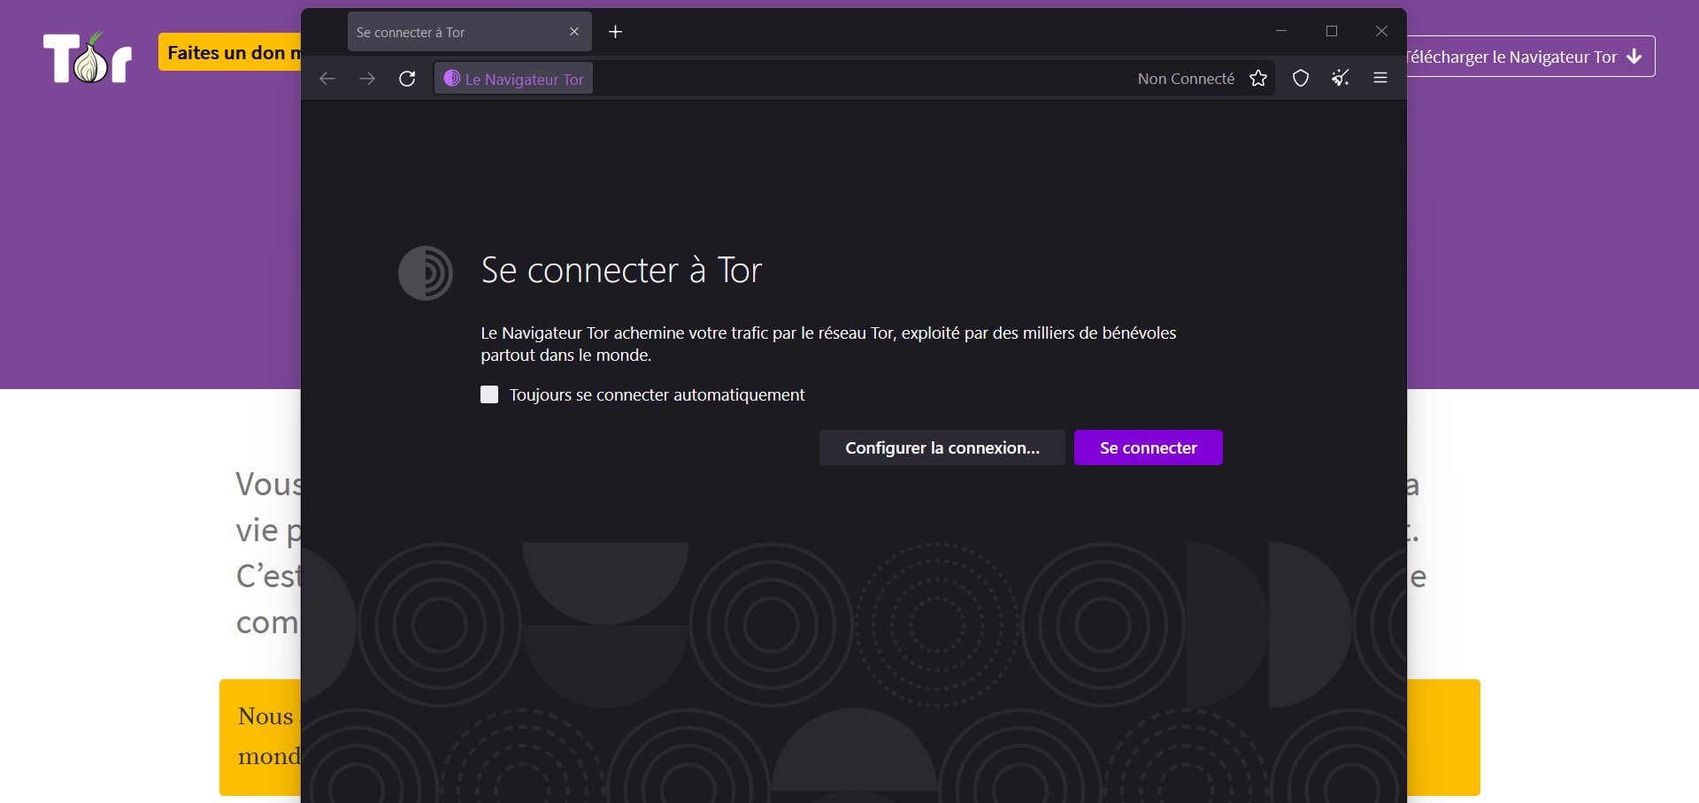The height and width of the screenshot is (803, 1699).
Task: Open the hamburger application menu
Action: coord(1380,79)
